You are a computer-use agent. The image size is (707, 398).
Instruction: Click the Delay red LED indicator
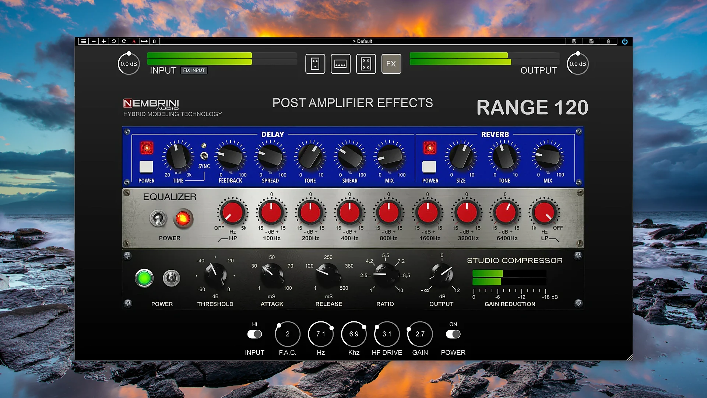[x=147, y=148]
